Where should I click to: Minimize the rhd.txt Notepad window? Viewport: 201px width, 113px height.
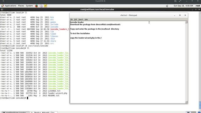(x=175, y=15)
